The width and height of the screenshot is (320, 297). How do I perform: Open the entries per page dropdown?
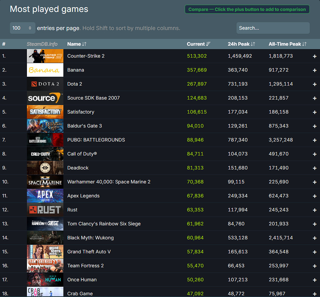coord(22,28)
